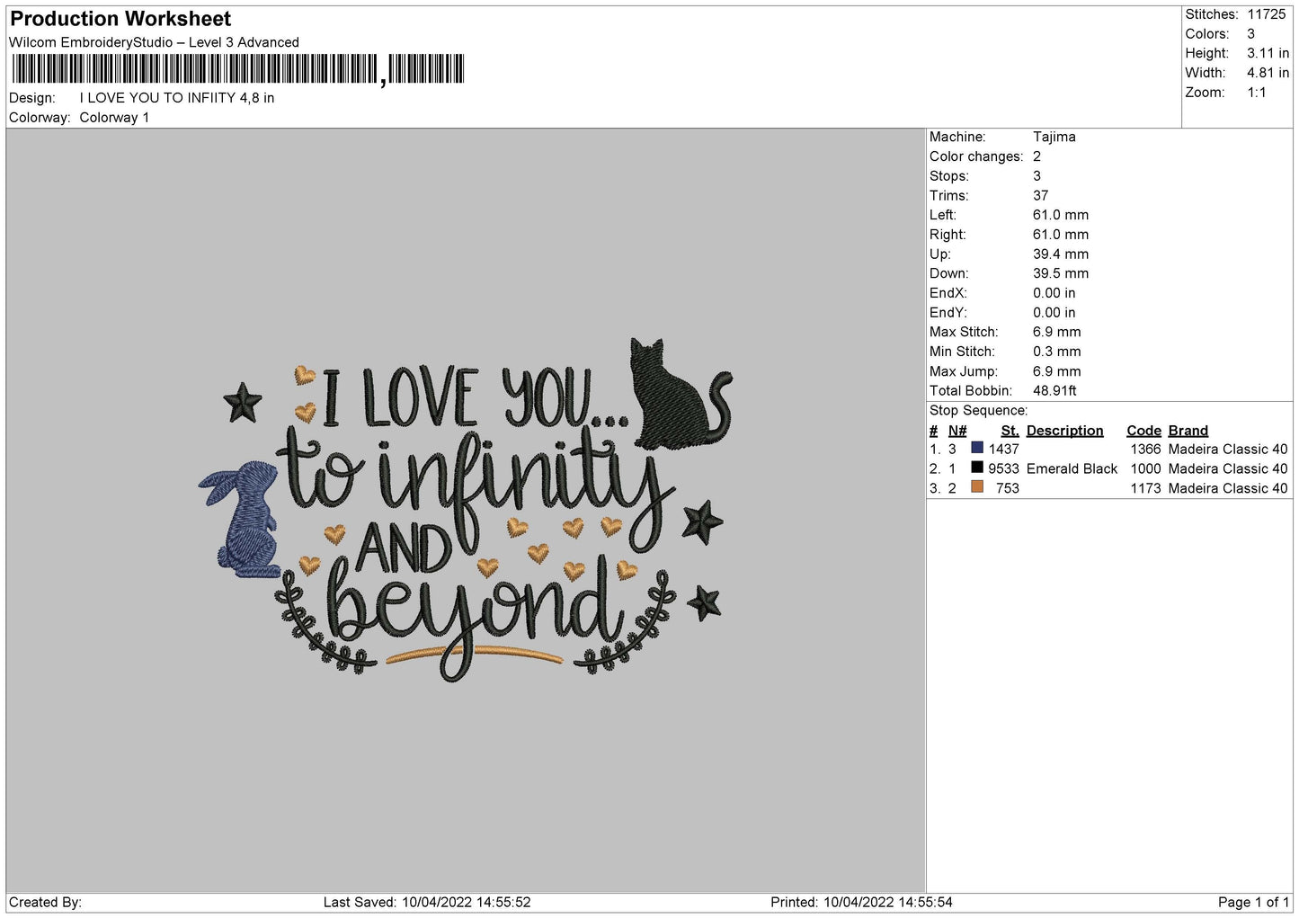Click the 'Created By:' label

(x=45, y=902)
